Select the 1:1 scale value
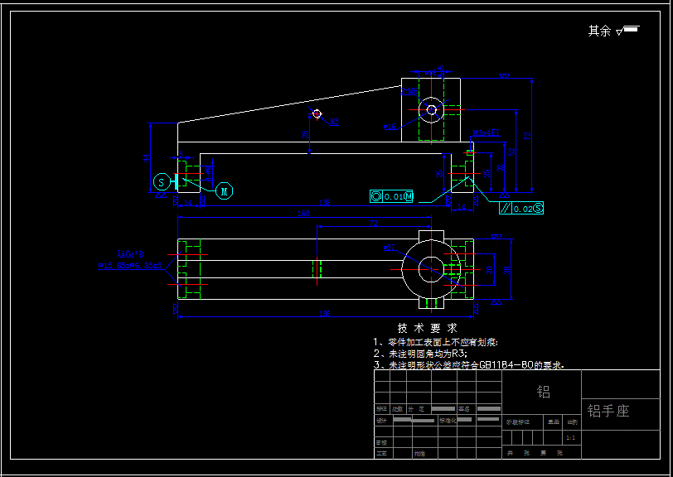This screenshot has width=673, height=477. click(571, 438)
